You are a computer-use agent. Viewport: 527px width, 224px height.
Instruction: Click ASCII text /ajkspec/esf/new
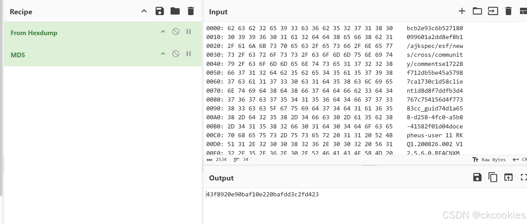coord(435,46)
